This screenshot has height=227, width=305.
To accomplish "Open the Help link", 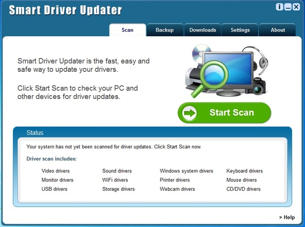I will point(287,217).
